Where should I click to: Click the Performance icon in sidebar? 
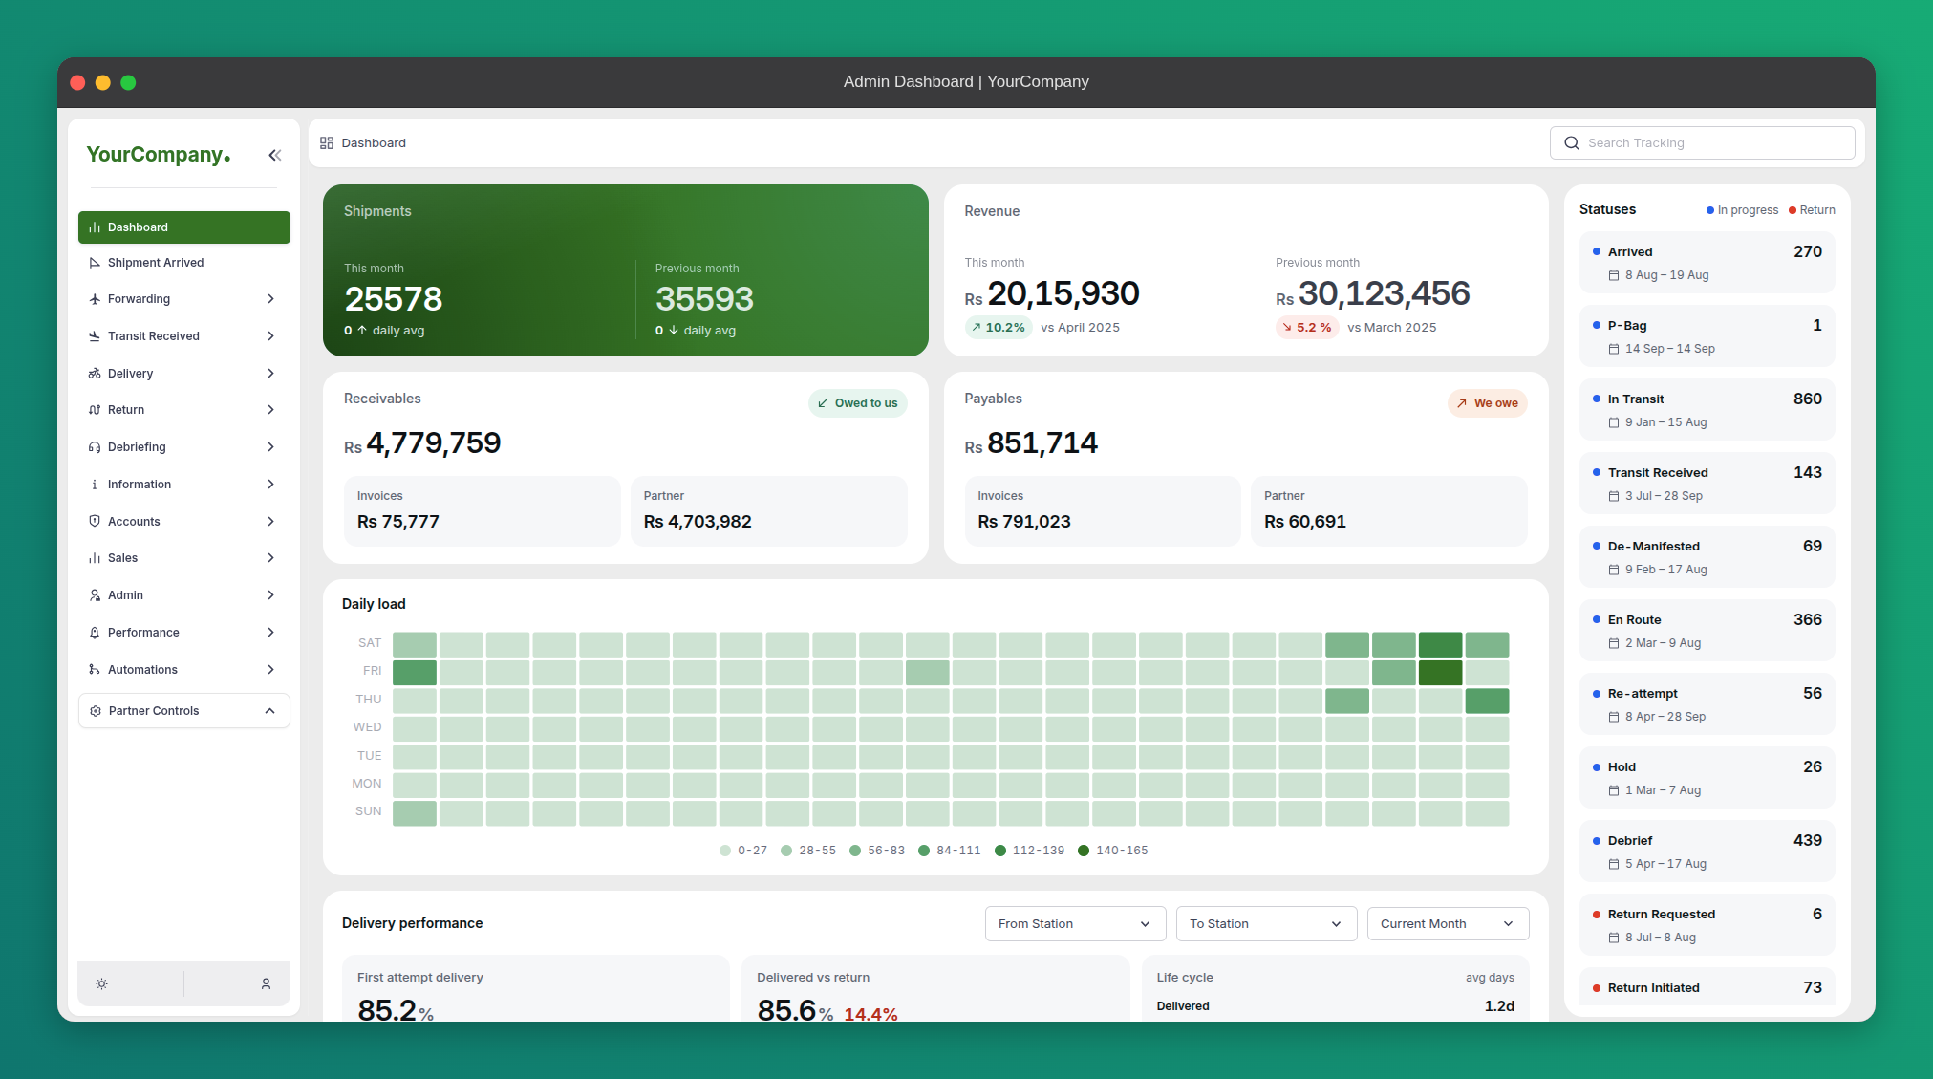coord(95,633)
